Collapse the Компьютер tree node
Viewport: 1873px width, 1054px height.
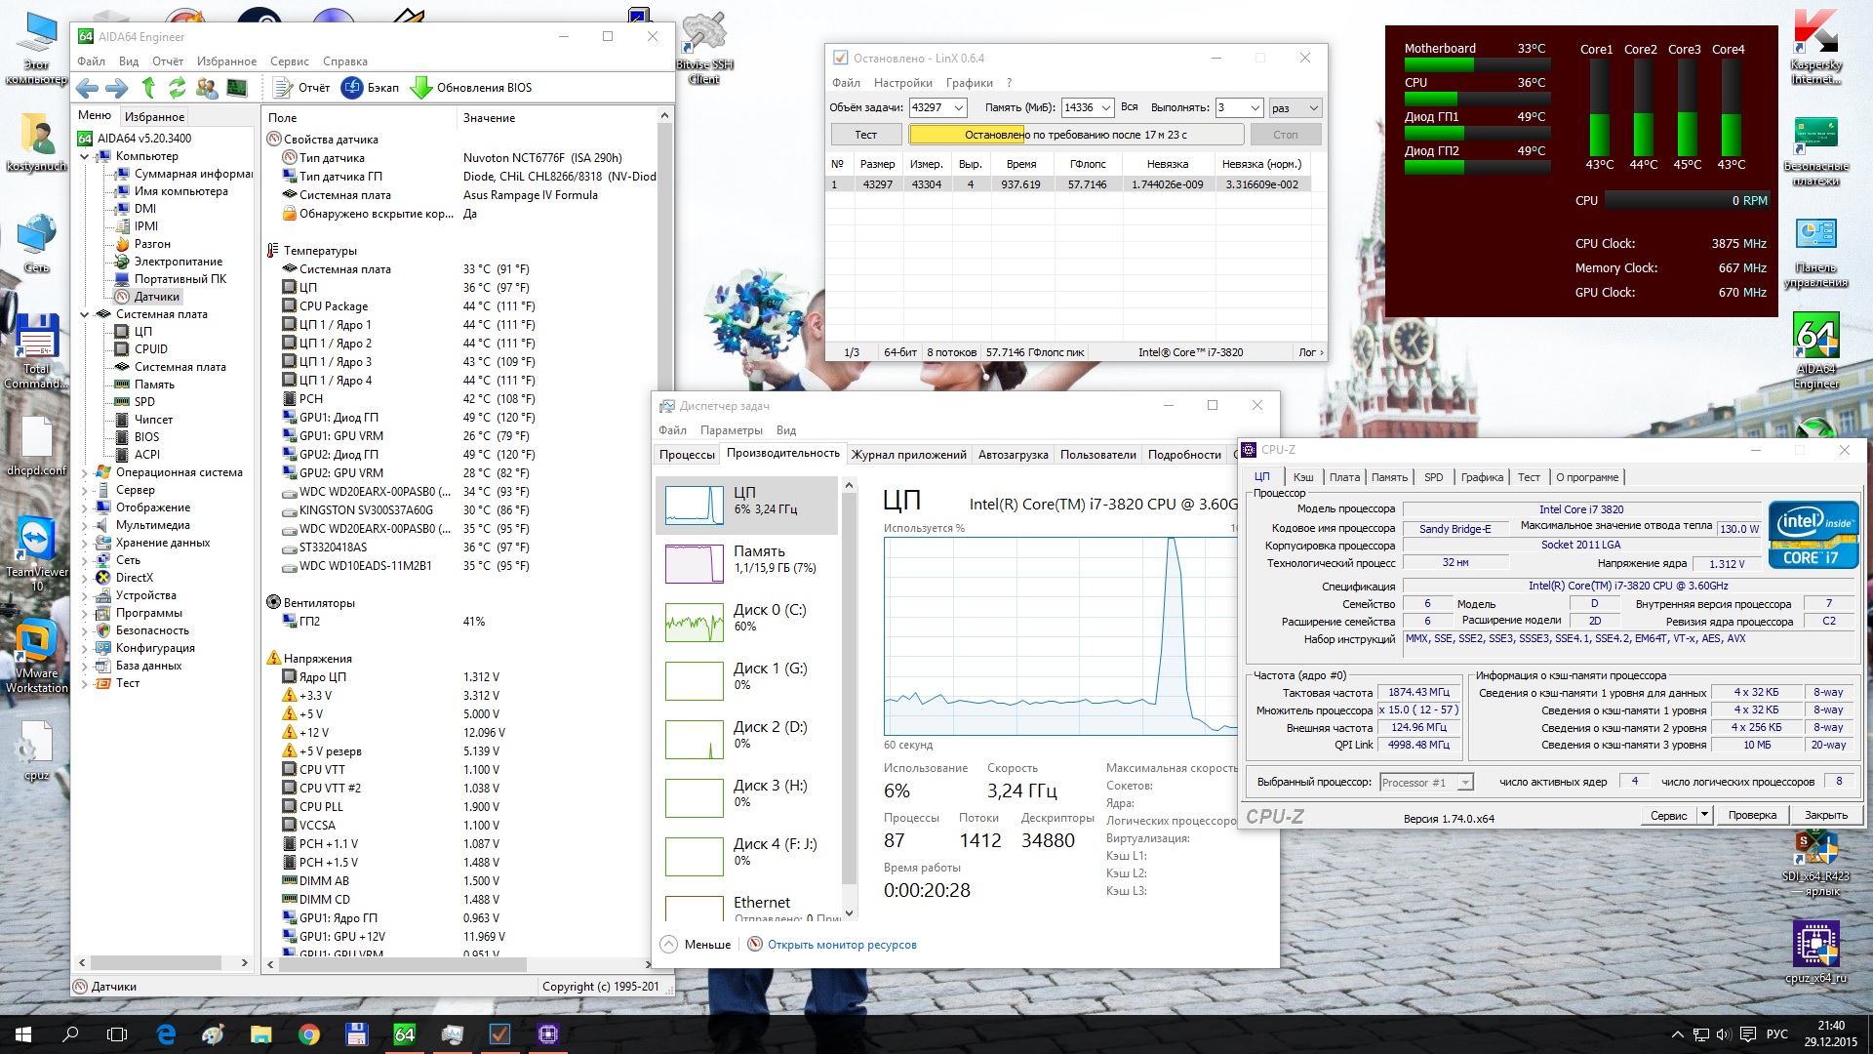[85, 156]
